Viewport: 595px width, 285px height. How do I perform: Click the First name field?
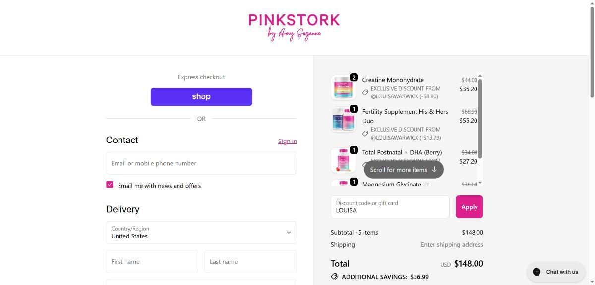[x=152, y=261]
